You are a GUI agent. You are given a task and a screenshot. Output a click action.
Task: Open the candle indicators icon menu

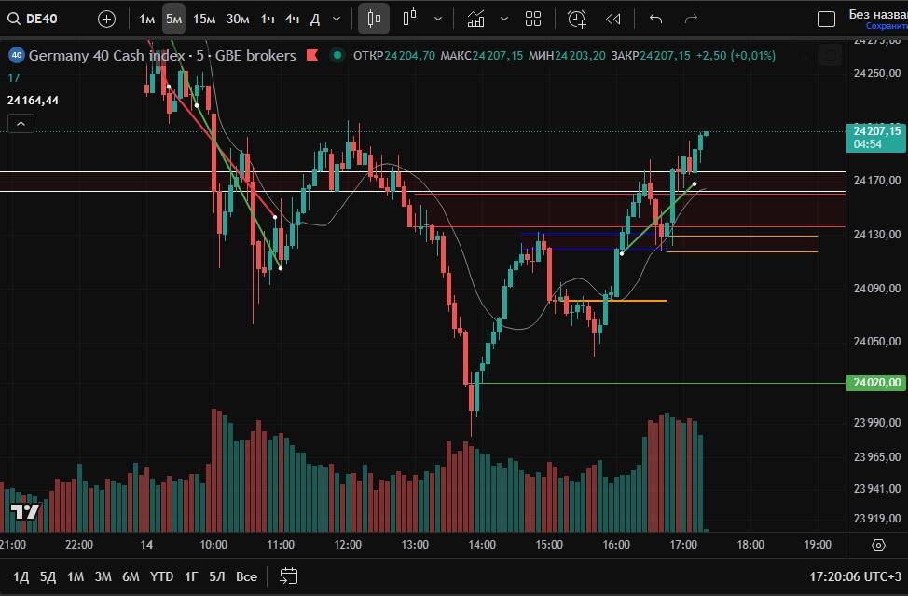[x=409, y=19]
